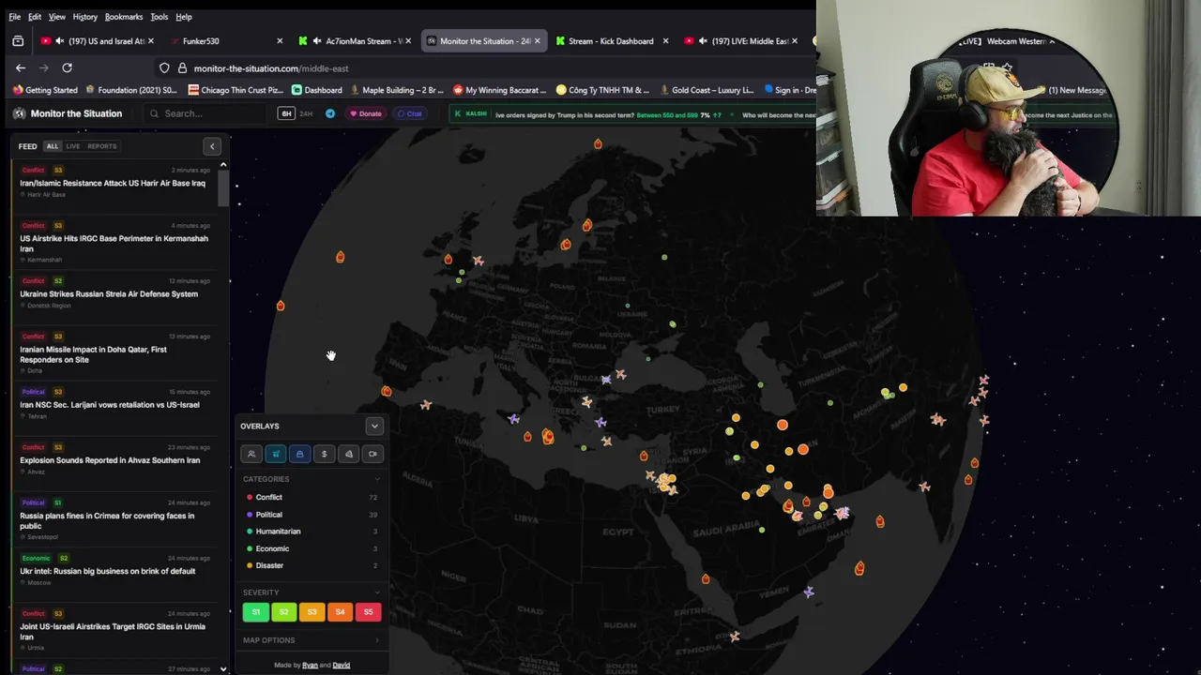The image size is (1201, 675).
Task: Toggle the camera overlay icon
Action: (373, 454)
